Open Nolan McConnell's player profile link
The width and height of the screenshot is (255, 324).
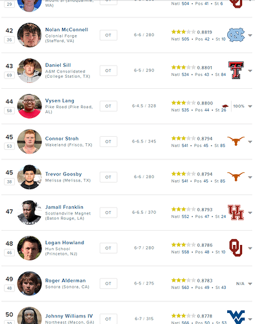(67, 30)
